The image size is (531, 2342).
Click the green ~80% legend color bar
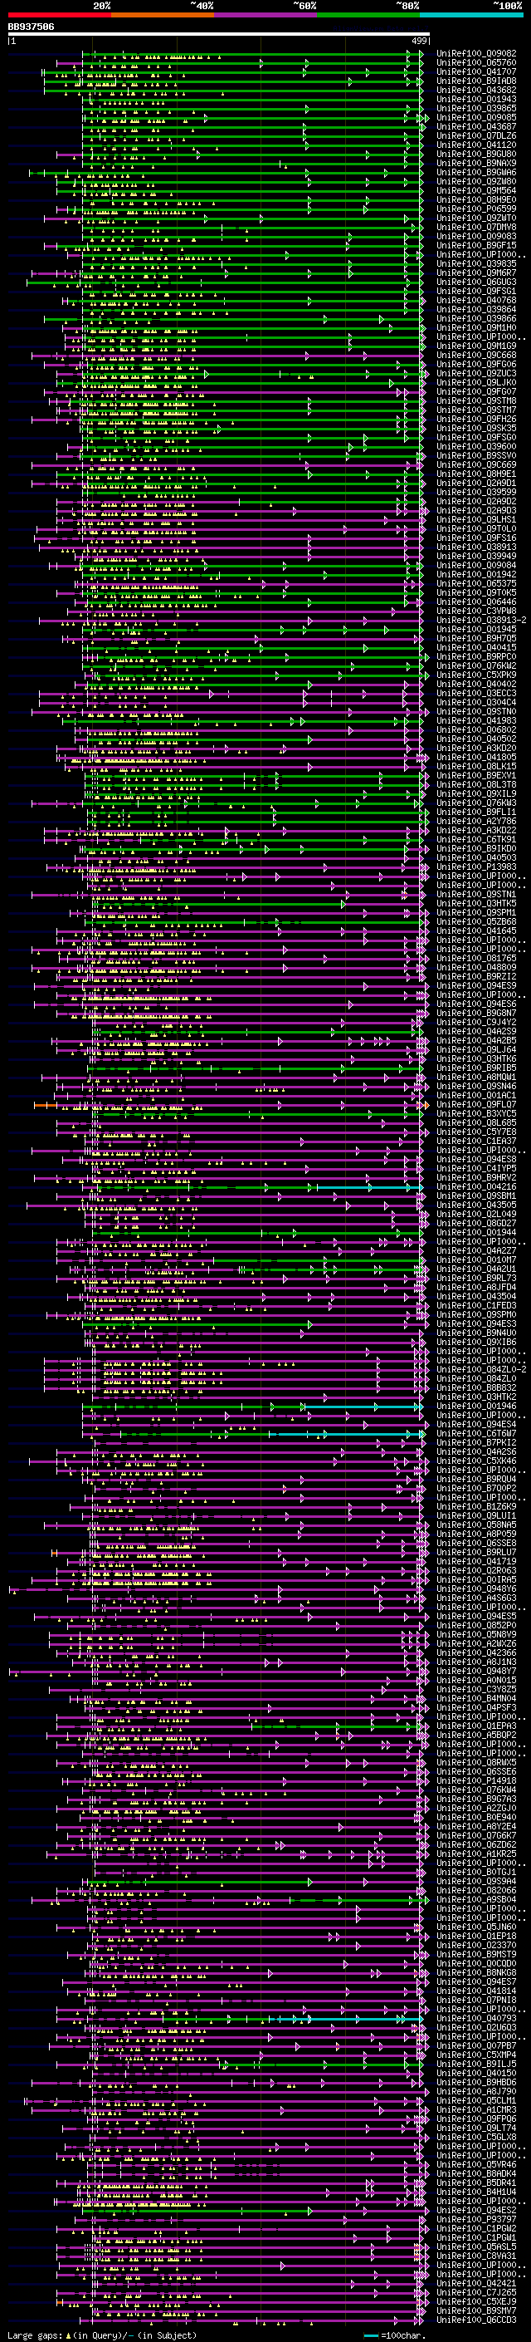(368, 16)
